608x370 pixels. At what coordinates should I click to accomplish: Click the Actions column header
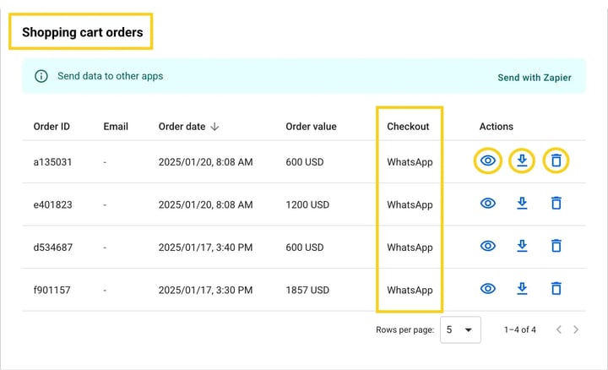pyautogui.click(x=496, y=127)
